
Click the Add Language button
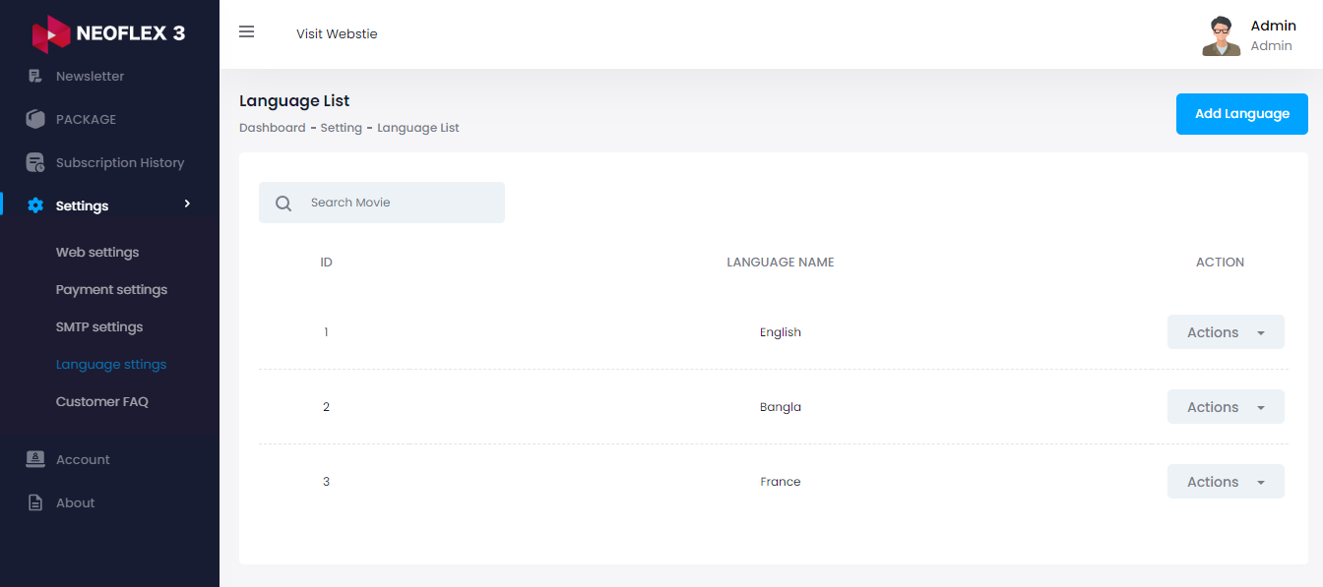coord(1241,113)
